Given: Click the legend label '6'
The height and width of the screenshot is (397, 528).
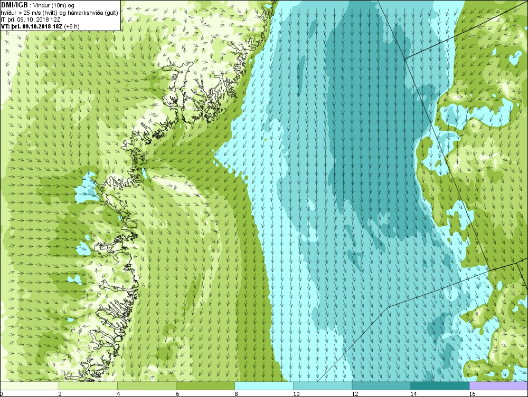Looking at the screenshot, I should pyautogui.click(x=177, y=394).
